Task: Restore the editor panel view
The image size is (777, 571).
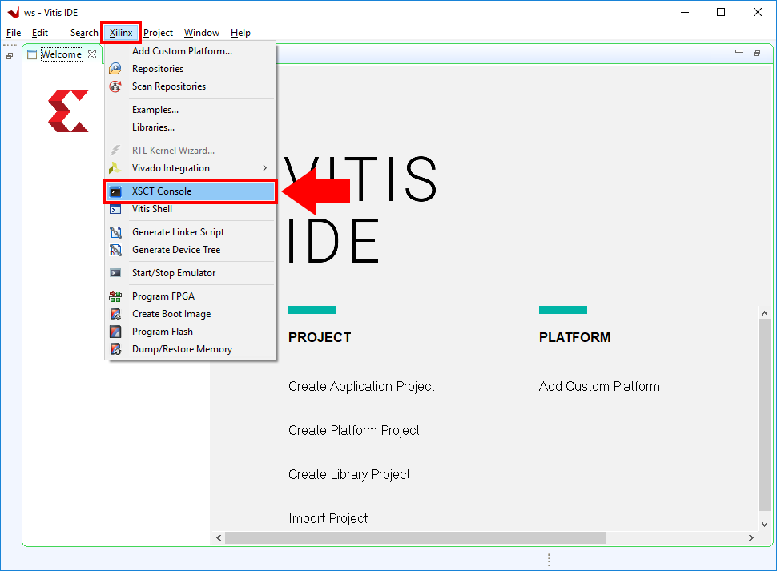Action: tap(757, 53)
